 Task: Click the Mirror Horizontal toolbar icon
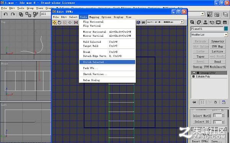coord(76,23)
